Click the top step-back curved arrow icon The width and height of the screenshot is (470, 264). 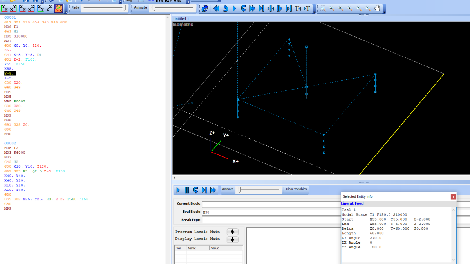[226, 8]
